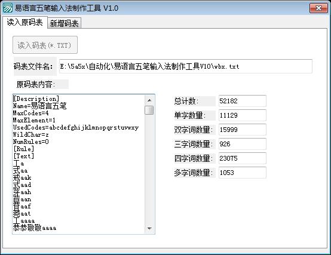
Task: Click the application logo icon in title bar
Action: 7,8
